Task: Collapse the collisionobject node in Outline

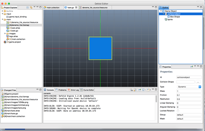Action: pos(163,14)
